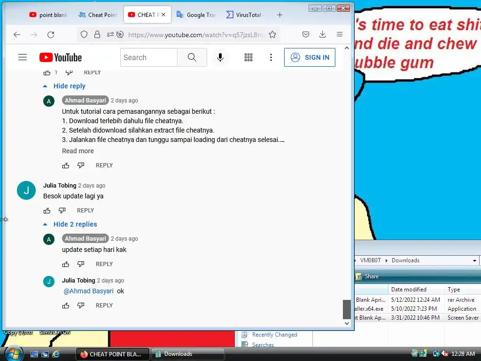This screenshot has width=481, height=361.
Task: Open YouTube settings three-dot menu
Action: pyautogui.click(x=271, y=57)
